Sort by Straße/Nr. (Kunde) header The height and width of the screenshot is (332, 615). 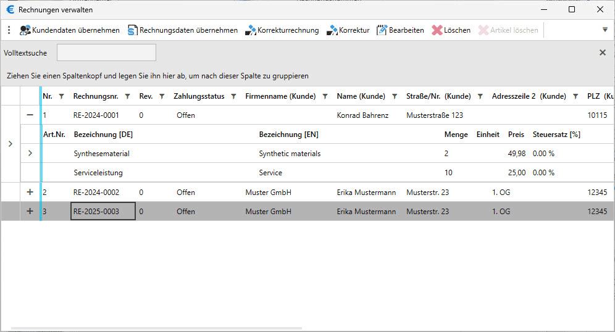coord(438,96)
